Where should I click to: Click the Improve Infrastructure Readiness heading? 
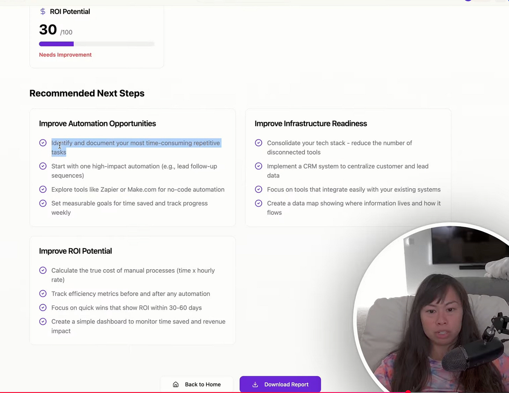(311, 123)
